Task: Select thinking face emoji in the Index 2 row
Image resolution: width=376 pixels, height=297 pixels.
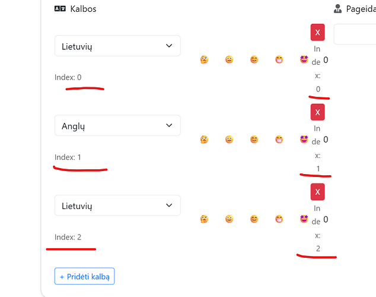Action: pos(204,219)
